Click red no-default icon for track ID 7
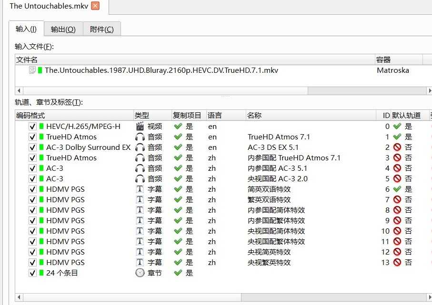This screenshot has width=432, height=305. coord(397,199)
